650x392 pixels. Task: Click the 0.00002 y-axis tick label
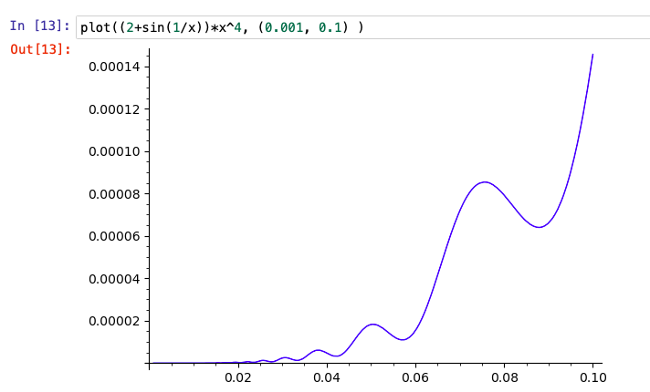tap(113, 321)
